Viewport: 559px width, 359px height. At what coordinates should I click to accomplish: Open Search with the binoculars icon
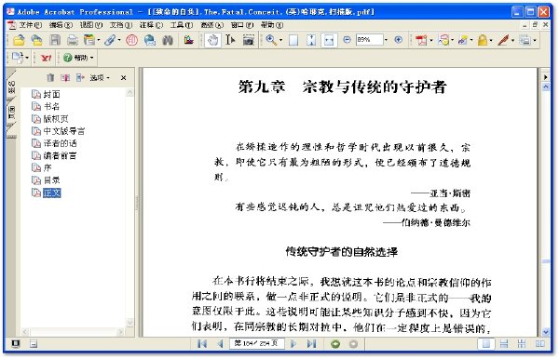(x=168, y=40)
